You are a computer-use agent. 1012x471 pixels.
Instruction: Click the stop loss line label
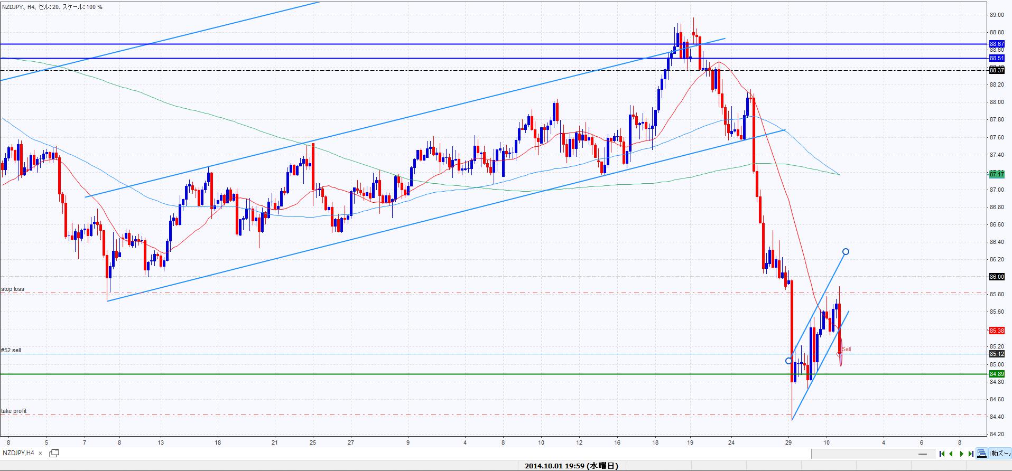[x=13, y=289]
